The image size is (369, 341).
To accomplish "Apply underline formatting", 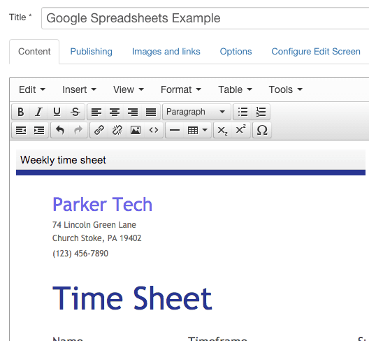I will tap(57, 112).
